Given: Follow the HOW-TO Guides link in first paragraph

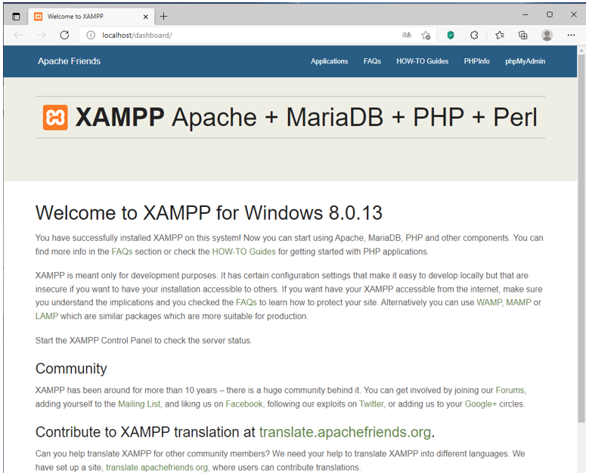Looking at the screenshot, I should [x=243, y=252].
